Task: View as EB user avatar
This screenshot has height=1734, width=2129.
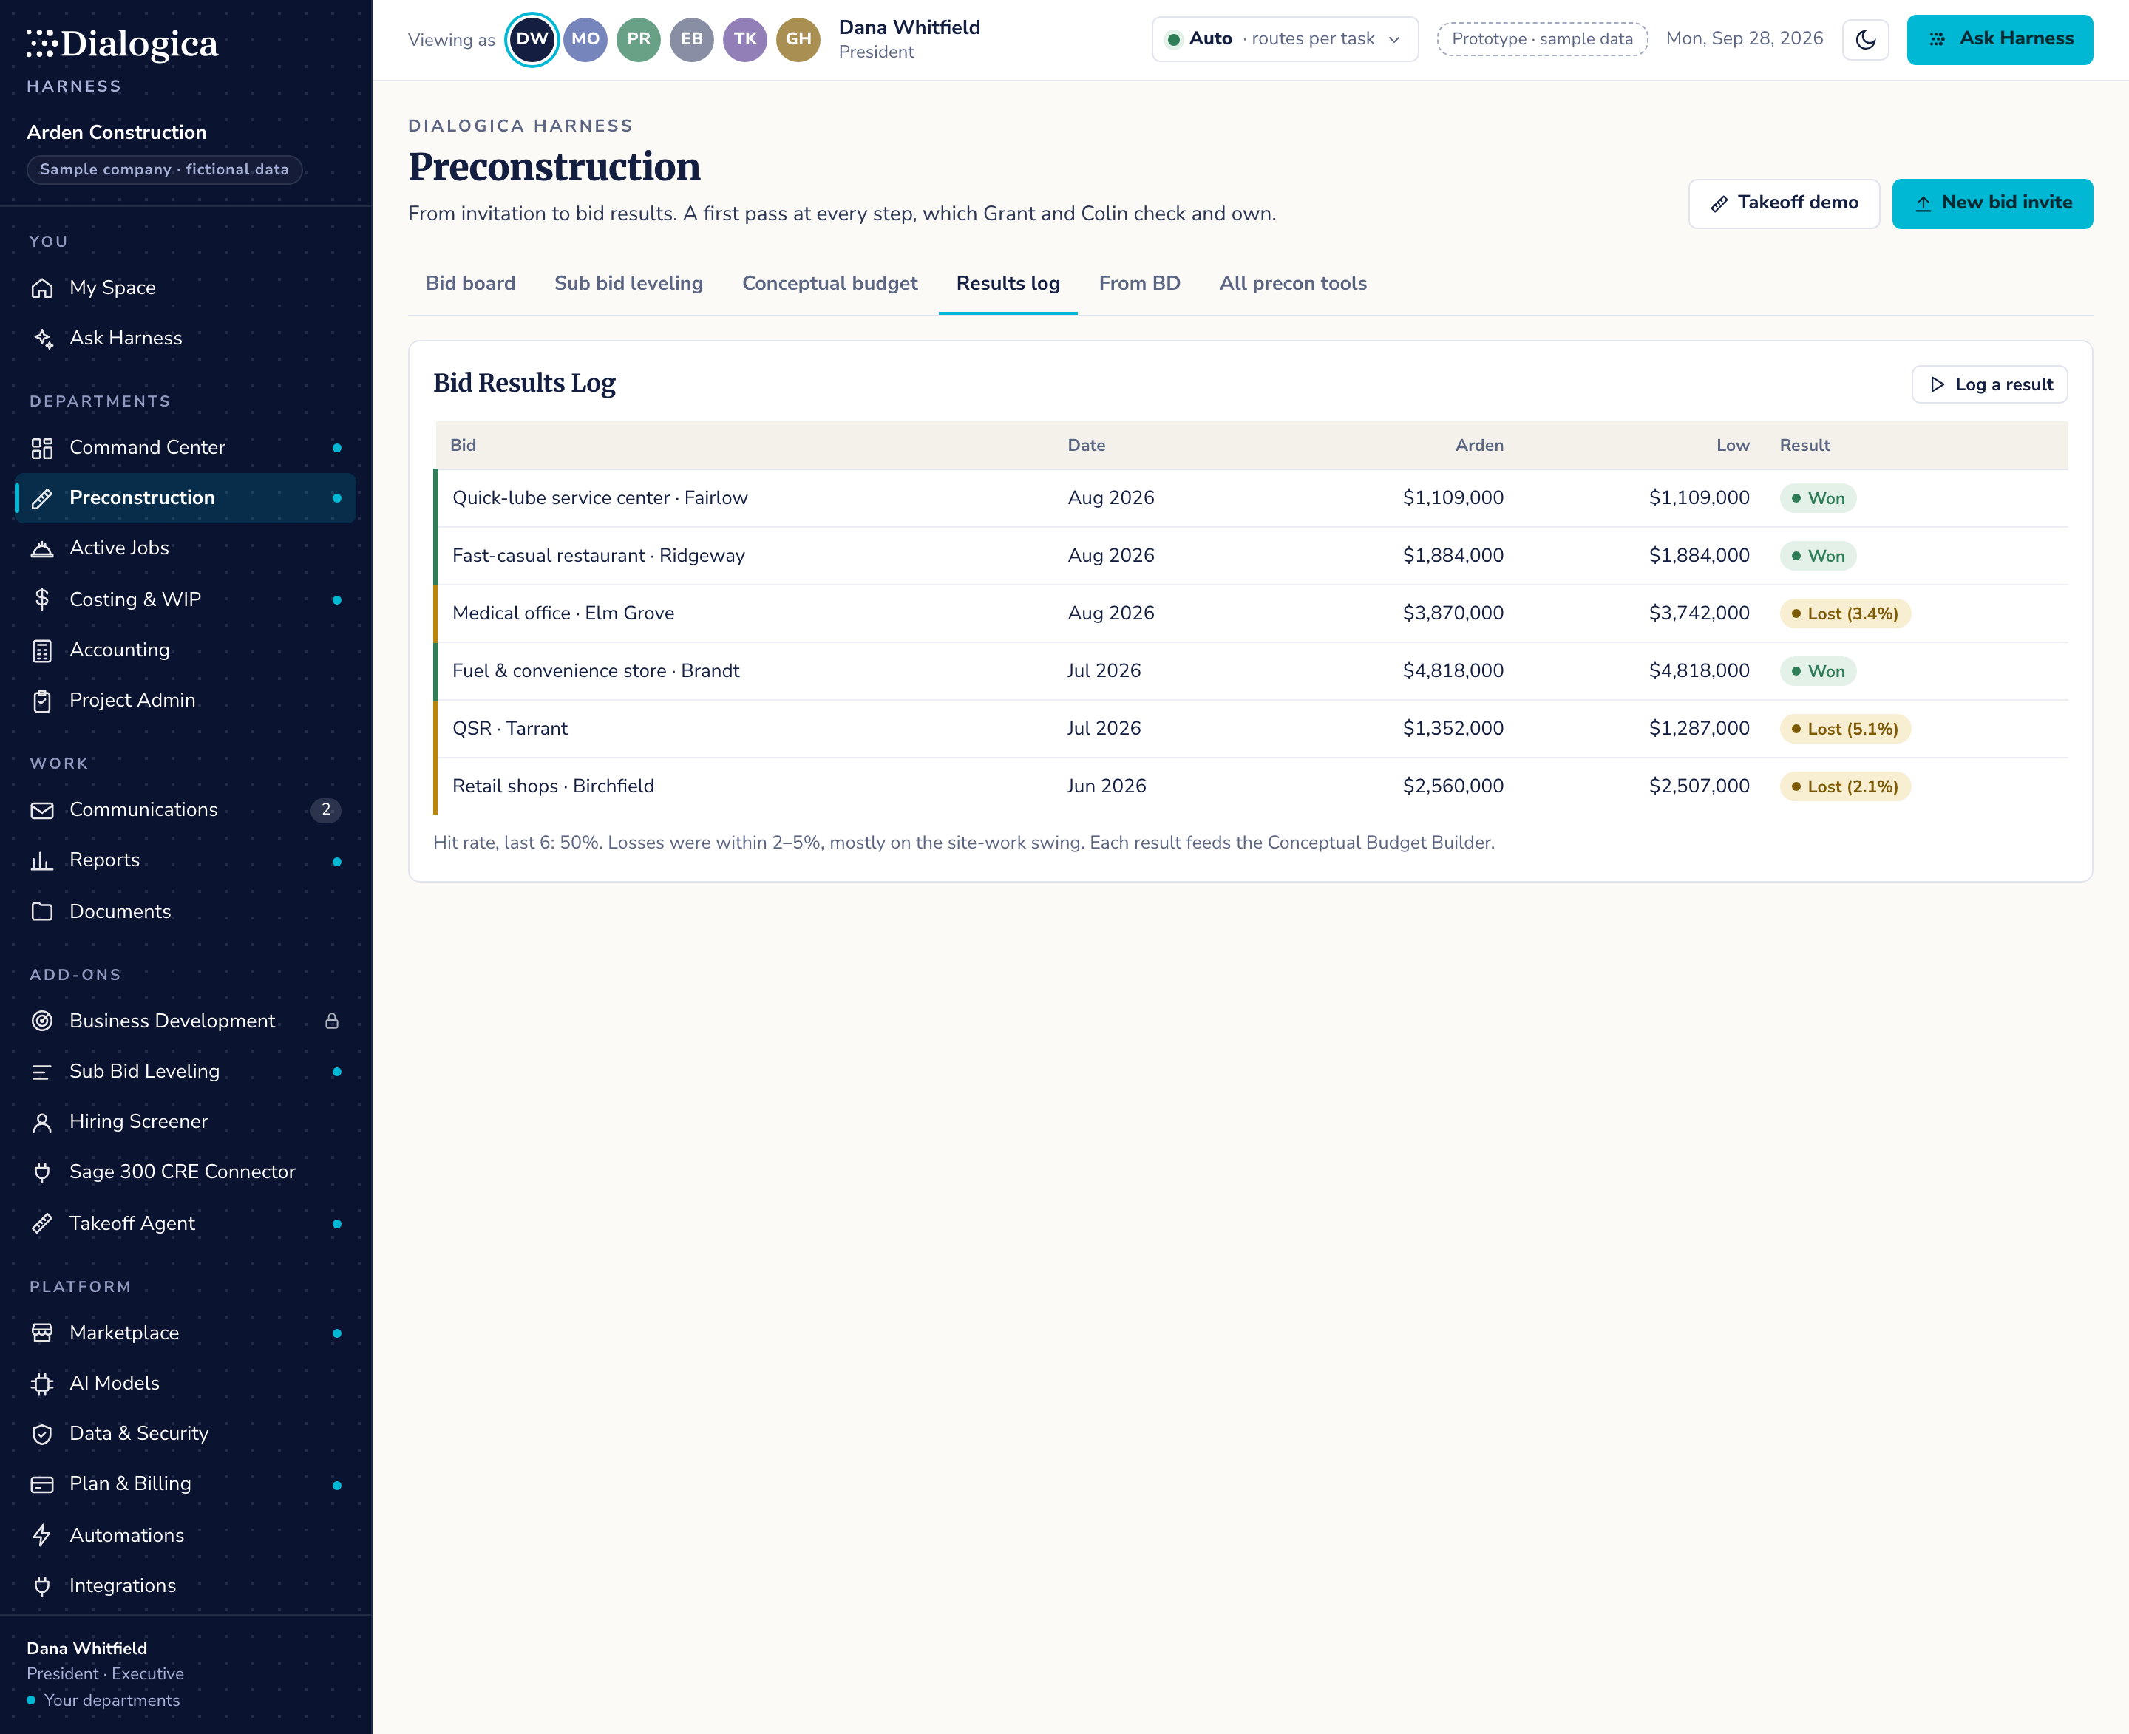Action: 691,39
